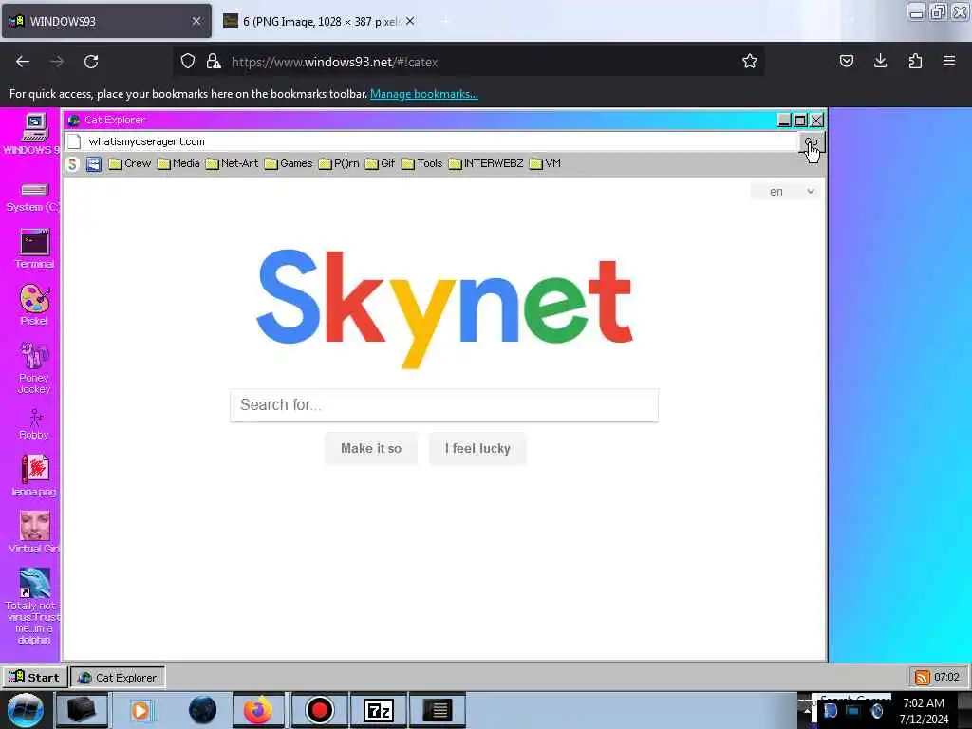
Task: Launch Poney Jockey desktop icon
Action: (x=34, y=367)
